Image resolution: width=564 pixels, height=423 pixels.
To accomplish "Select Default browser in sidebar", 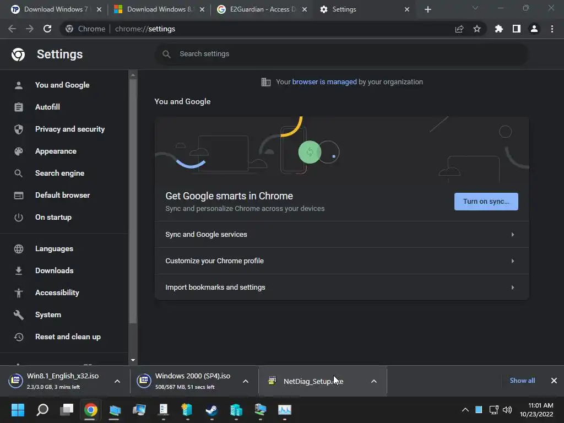I will click(x=63, y=195).
